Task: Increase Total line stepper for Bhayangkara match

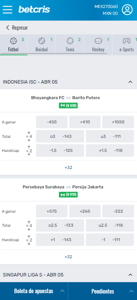Action: click(x=29, y=133)
